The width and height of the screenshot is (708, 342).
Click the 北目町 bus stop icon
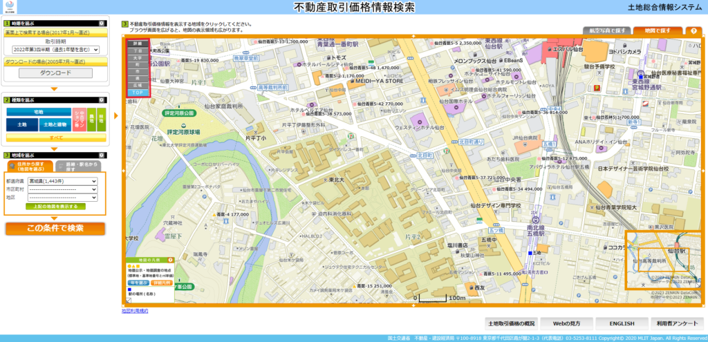(x=414, y=155)
